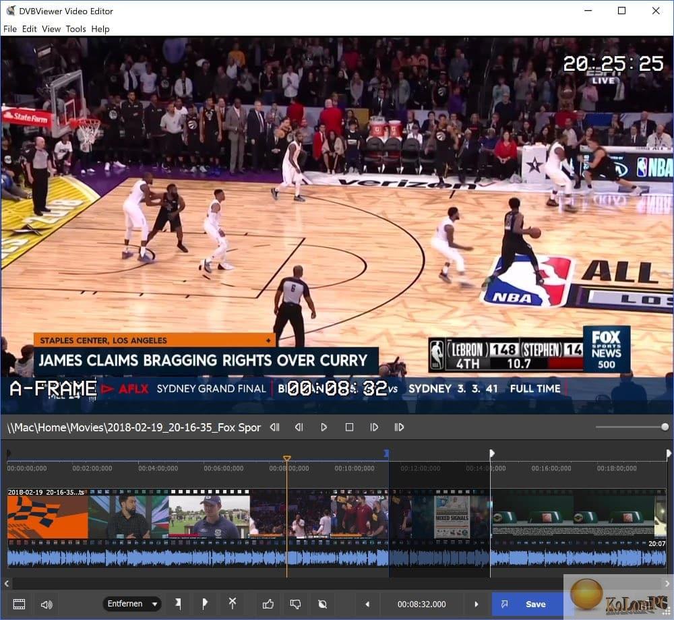The height and width of the screenshot is (620, 674).
Task: Open the Edit menu
Action: pyautogui.click(x=29, y=29)
